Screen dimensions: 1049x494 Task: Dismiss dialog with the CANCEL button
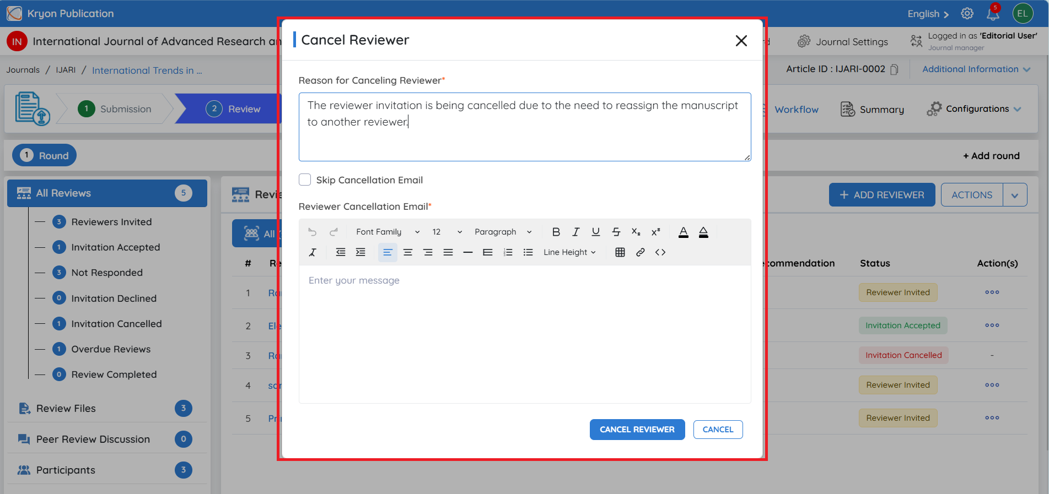(718, 430)
